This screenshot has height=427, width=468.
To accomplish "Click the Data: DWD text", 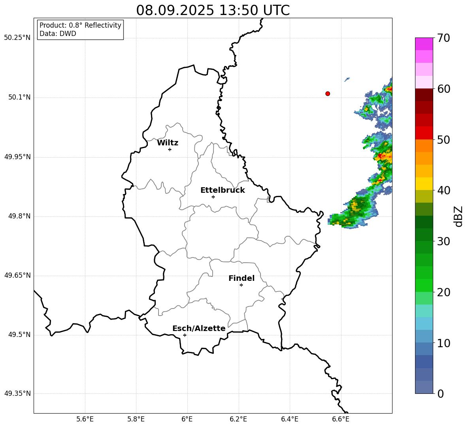I will [x=58, y=34].
